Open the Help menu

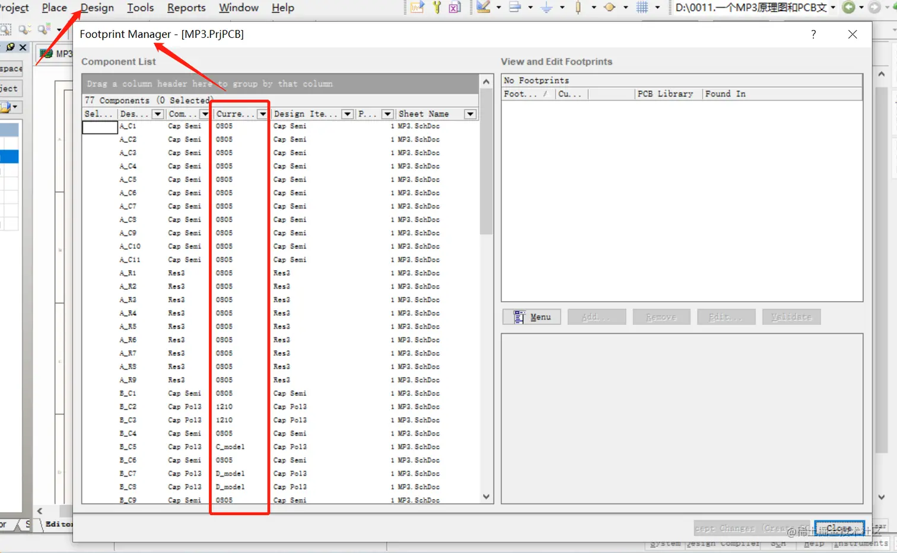(283, 8)
